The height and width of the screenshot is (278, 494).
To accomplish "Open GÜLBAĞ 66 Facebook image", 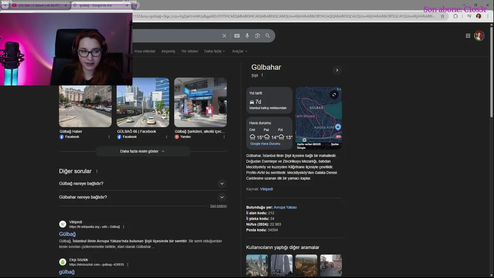I will [x=143, y=102].
